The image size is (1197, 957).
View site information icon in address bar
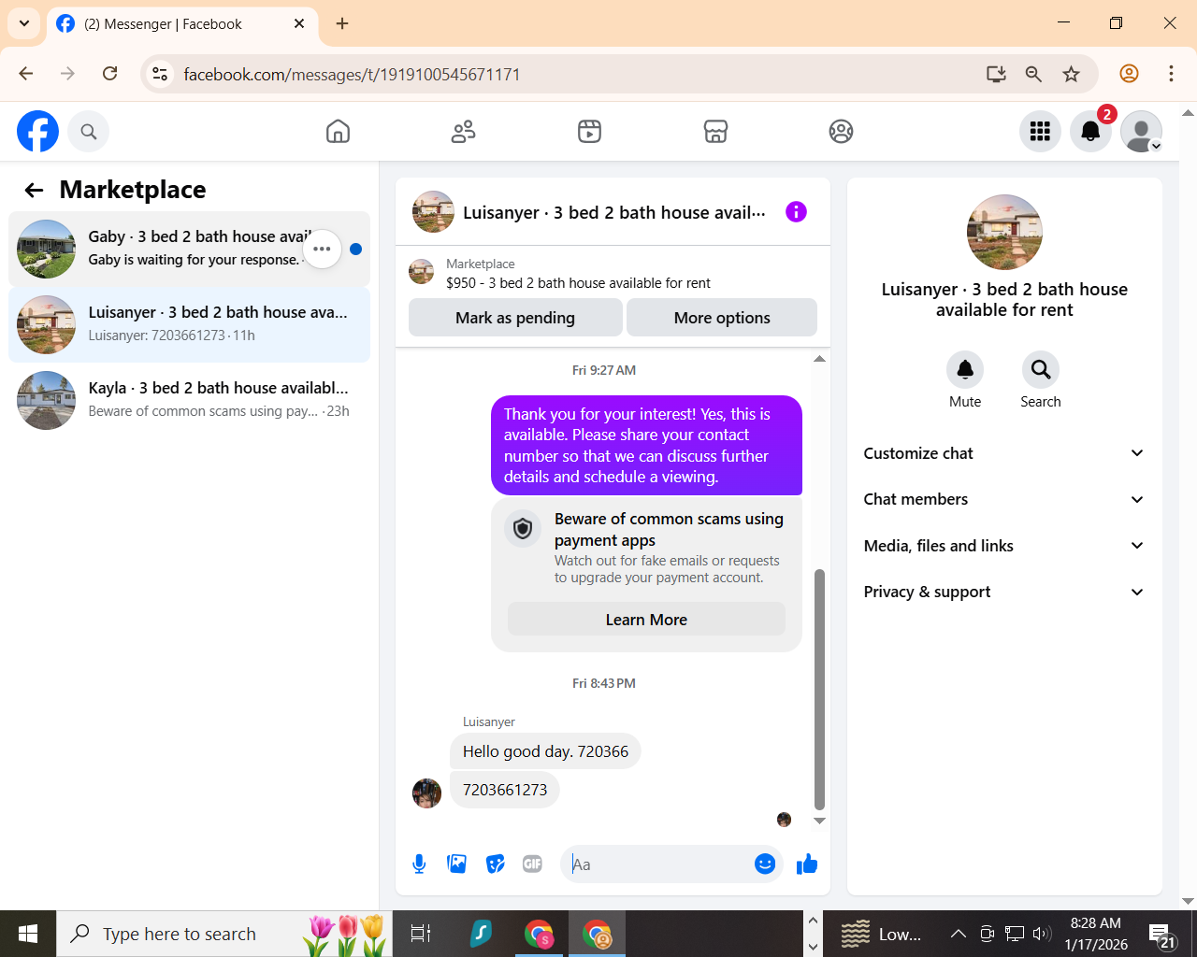pyautogui.click(x=161, y=74)
